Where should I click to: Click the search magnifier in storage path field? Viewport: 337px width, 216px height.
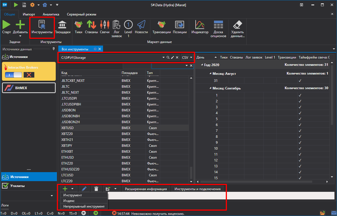(x=168, y=57)
